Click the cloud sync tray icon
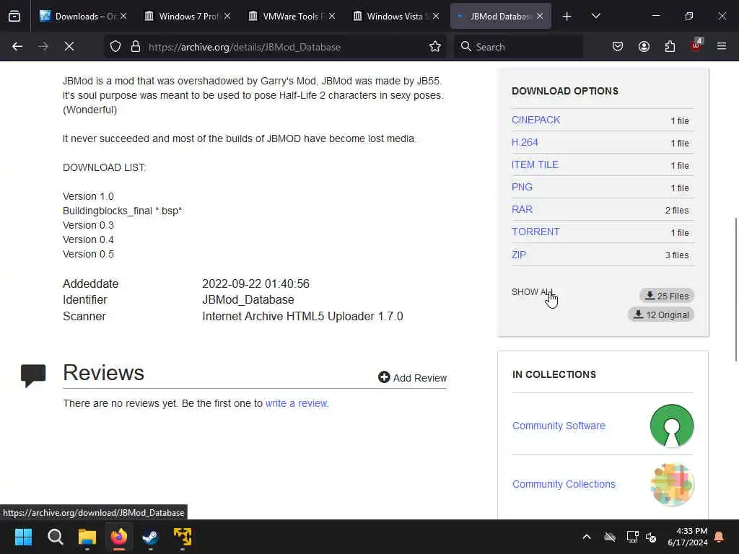 [610, 537]
